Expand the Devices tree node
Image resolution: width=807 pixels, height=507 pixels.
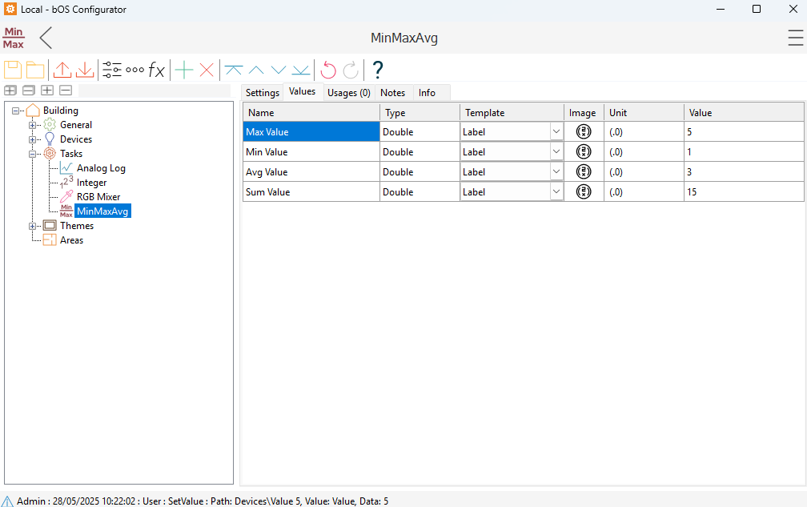32,139
